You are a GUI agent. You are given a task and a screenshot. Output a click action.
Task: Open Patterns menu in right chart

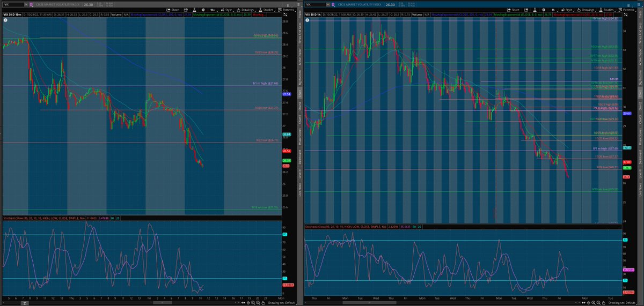(x=627, y=10)
